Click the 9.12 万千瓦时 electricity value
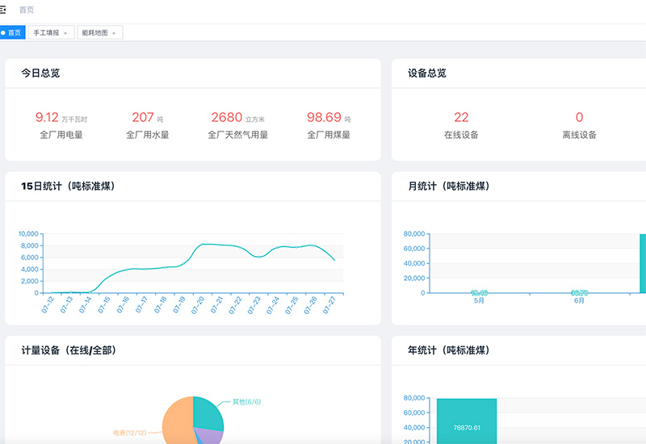The height and width of the screenshot is (444, 646). tap(61, 117)
